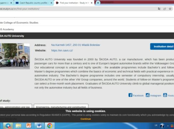Open the YouTube social link

[169, 95]
